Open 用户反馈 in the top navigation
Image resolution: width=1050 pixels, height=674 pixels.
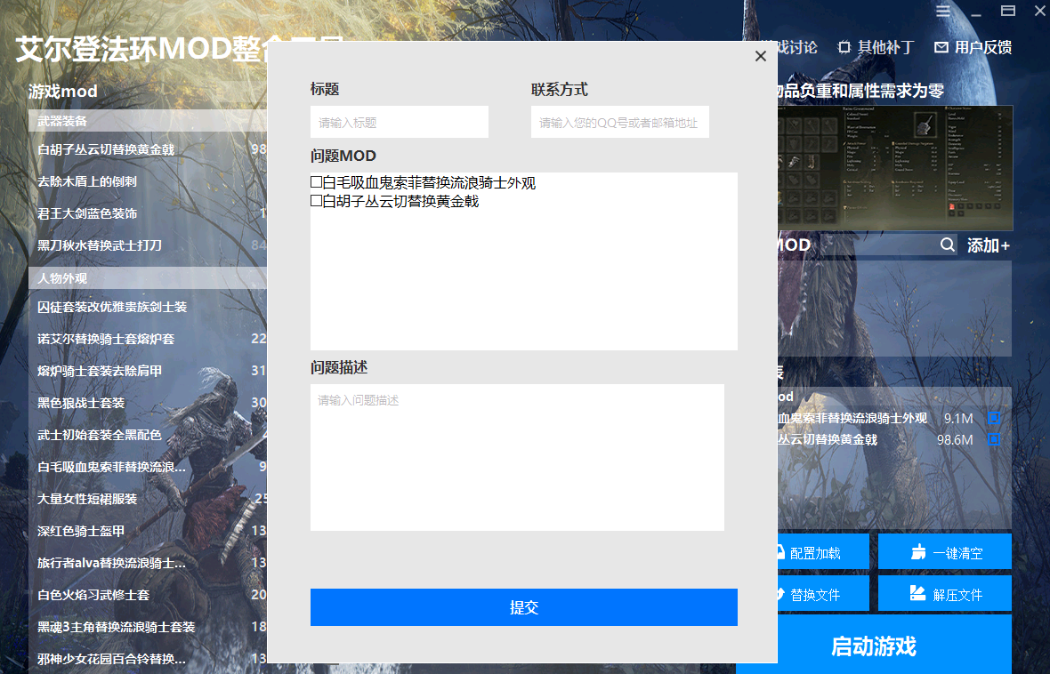tap(973, 47)
